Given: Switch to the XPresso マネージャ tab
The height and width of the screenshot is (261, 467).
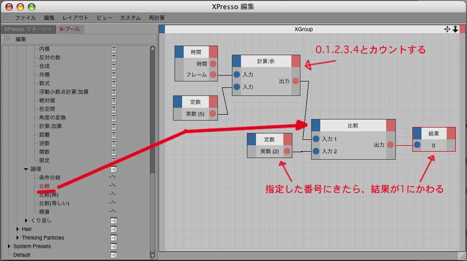Looking at the screenshot, I should click(x=28, y=29).
